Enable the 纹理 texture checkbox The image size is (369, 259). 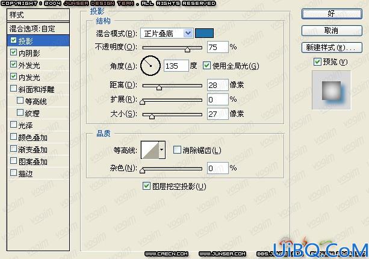pyautogui.click(x=20, y=113)
